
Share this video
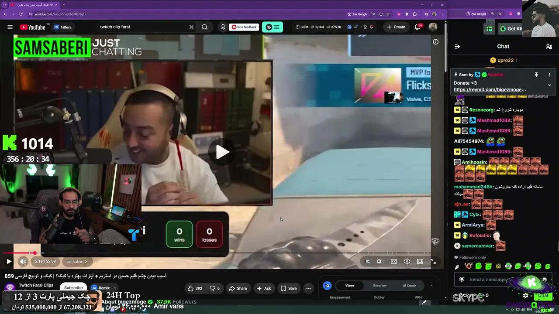coord(238,288)
